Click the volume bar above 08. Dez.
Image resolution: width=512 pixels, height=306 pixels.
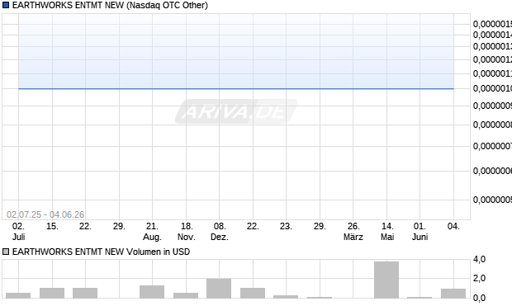[x=219, y=289]
